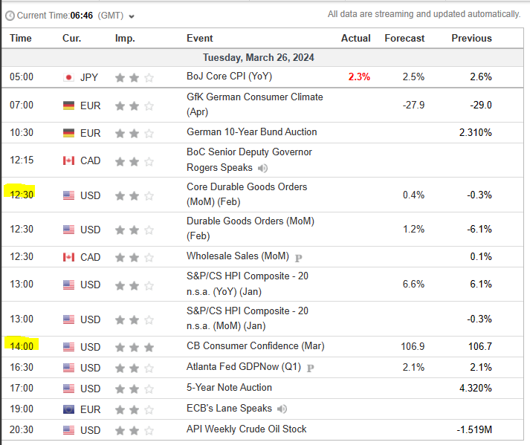Click the P icon next to Atlanta Fed GDPNow
The width and height of the screenshot is (530, 445).
(310, 368)
